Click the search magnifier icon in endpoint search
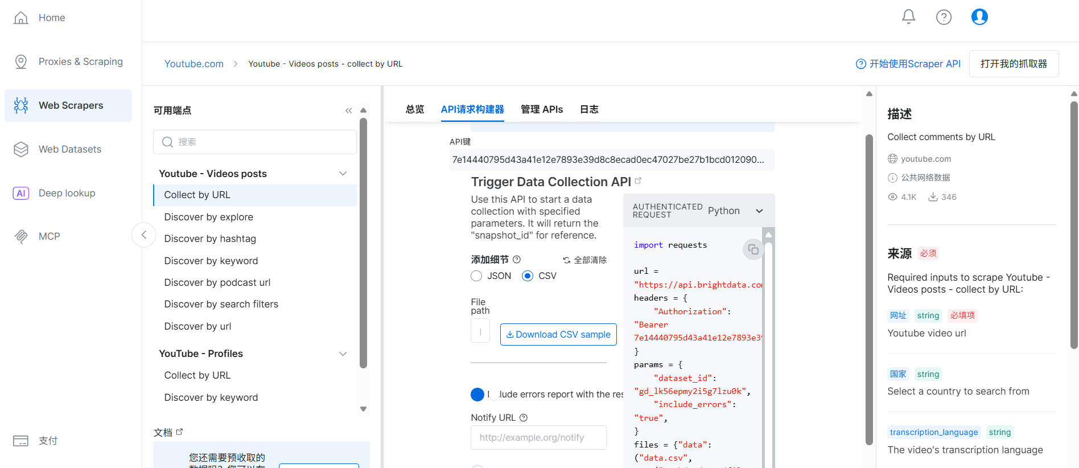Screen dimensions: 1079x468 (x=167, y=142)
